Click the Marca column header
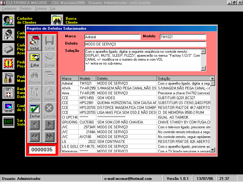 click(70, 79)
